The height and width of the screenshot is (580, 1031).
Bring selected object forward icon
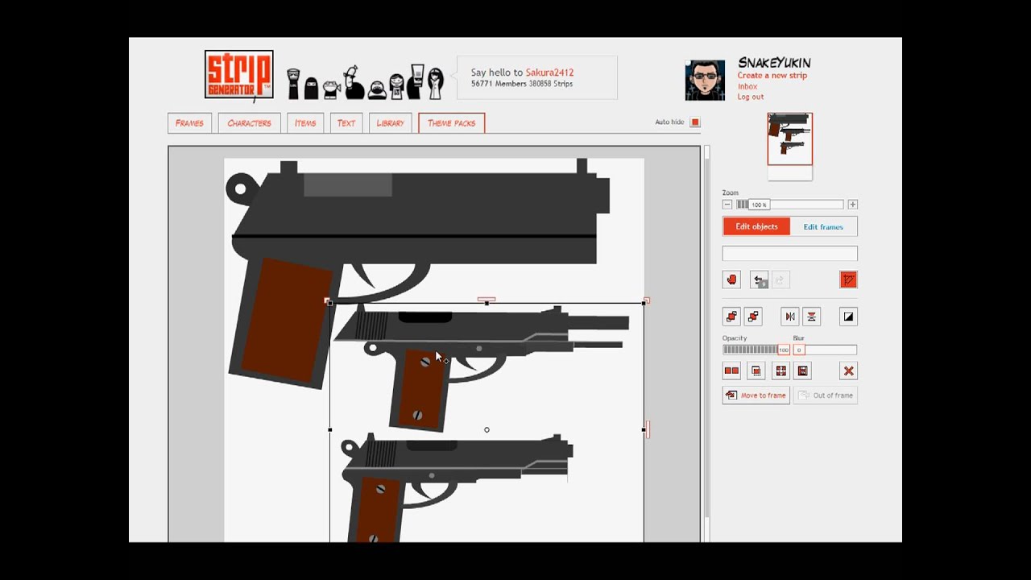point(731,317)
